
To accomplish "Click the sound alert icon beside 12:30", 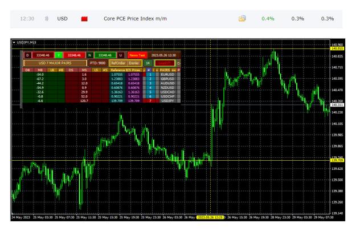I will pyautogui.click(x=47, y=19).
